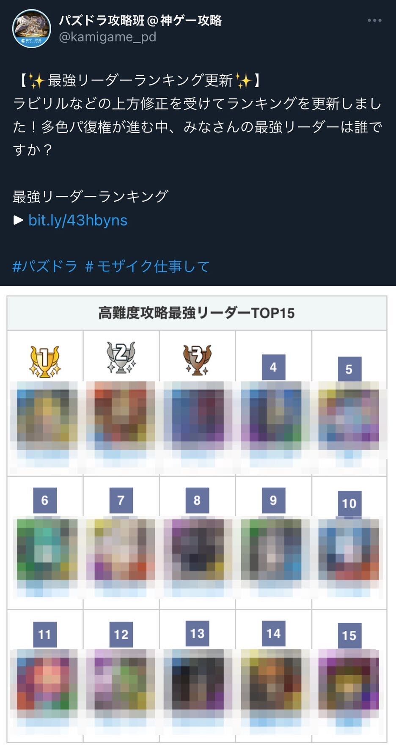The image size is (396, 753).
Task: Select the blurred rank 2 red leader thumbnail
Action: tap(121, 416)
